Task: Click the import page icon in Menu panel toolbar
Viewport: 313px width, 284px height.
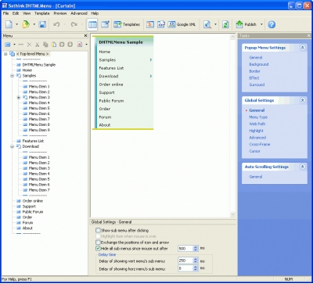Action: (80, 45)
